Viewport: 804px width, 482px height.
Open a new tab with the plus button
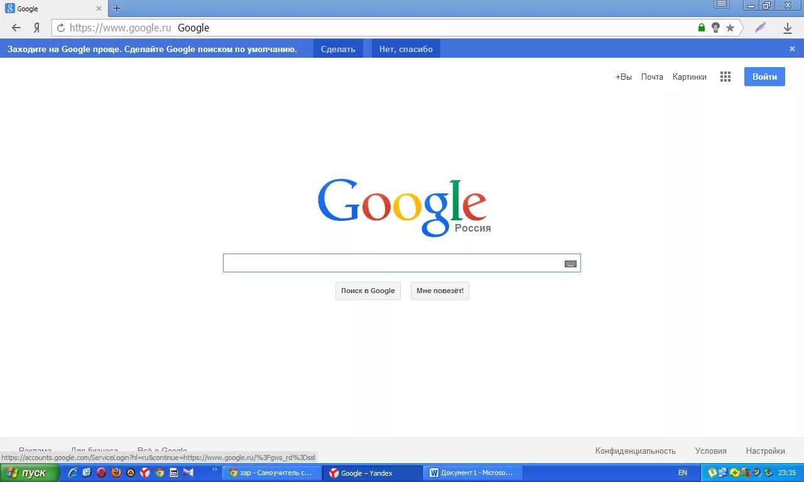[x=117, y=8]
